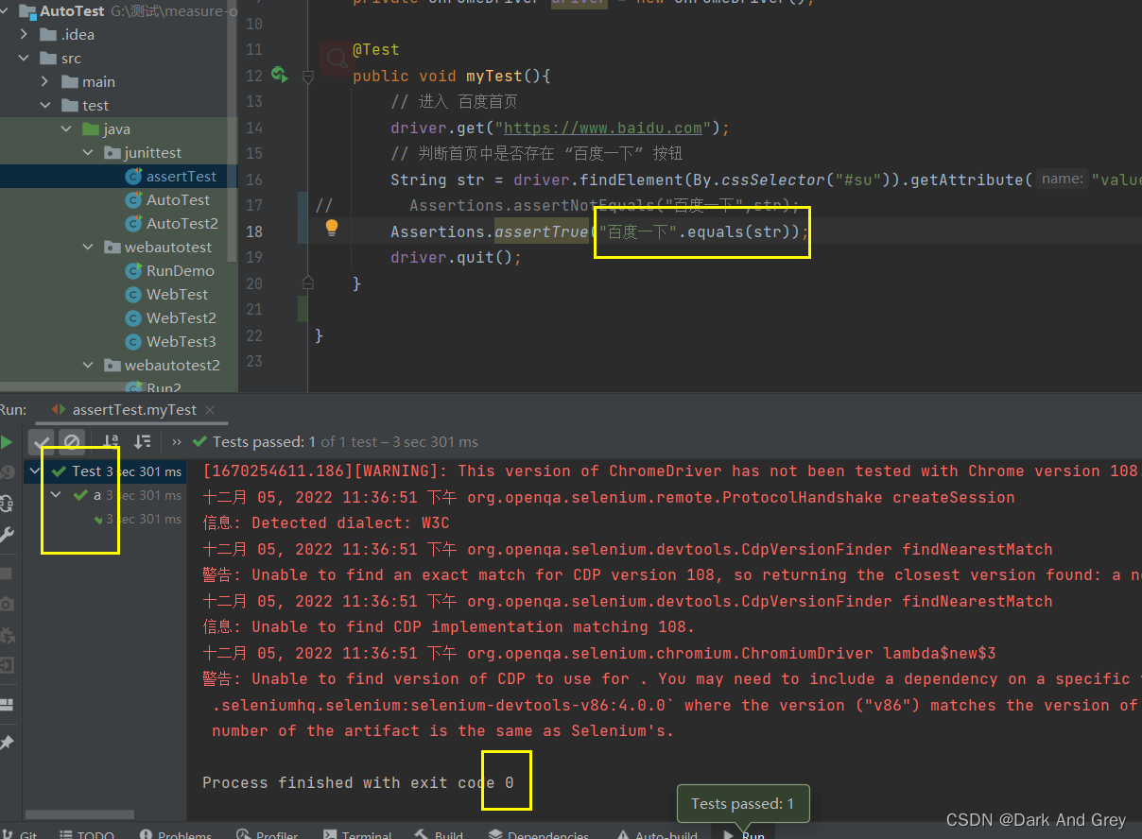Select assertTest class in project tree

coord(181,177)
